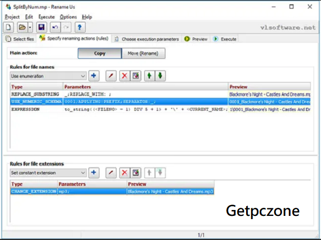
Task: Select the EXPRESSION rule row
Action: pyautogui.click(x=160, y=109)
